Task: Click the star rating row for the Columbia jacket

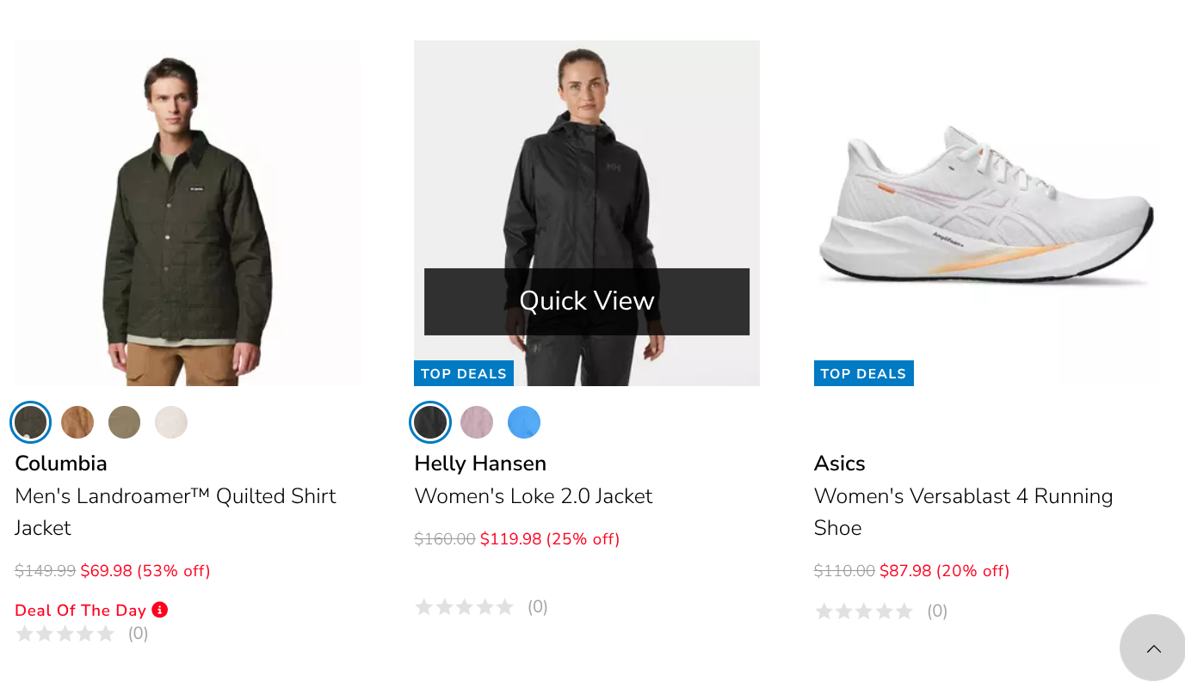Action: 65,633
